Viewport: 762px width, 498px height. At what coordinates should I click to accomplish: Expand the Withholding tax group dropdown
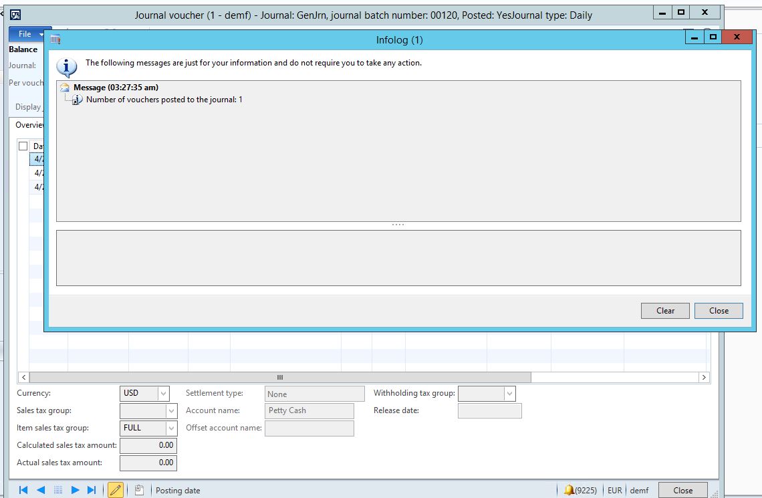tap(509, 394)
